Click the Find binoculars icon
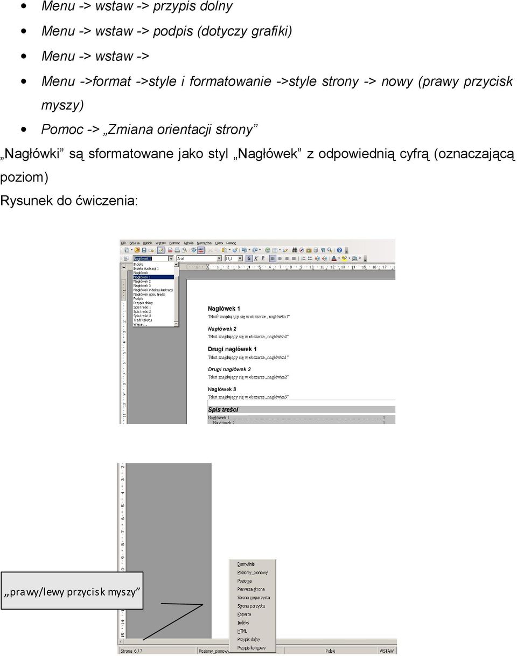The height and width of the screenshot is (656, 517). click(295, 250)
